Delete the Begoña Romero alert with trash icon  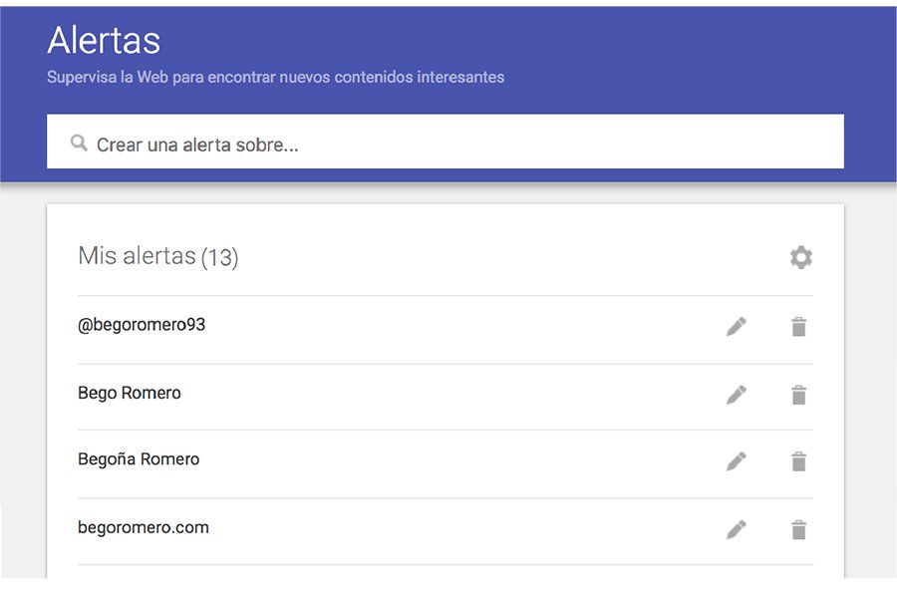(798, 460)
